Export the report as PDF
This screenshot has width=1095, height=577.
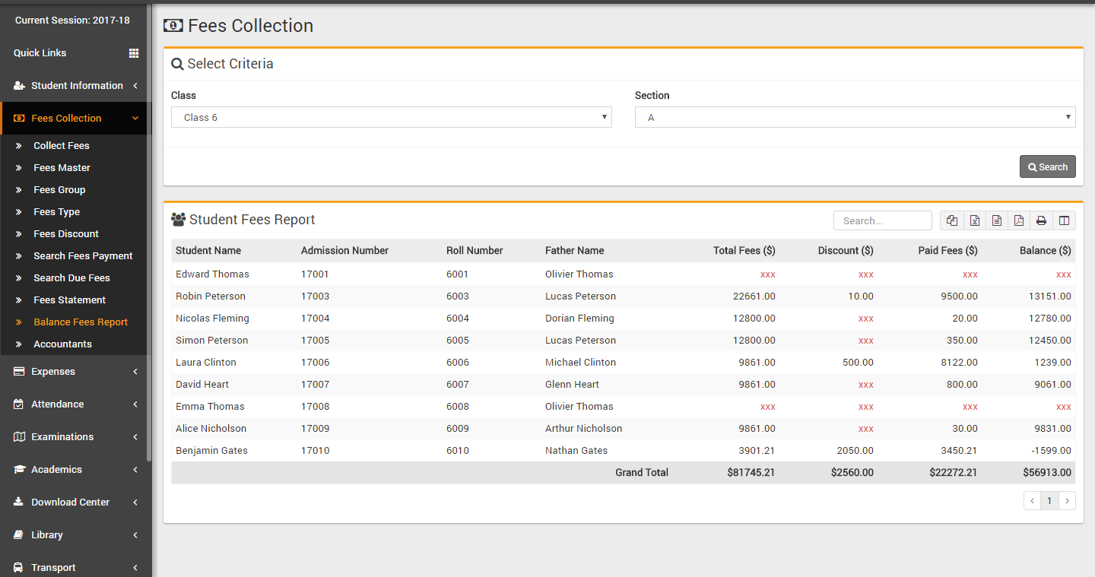[x=1019, y=220]
